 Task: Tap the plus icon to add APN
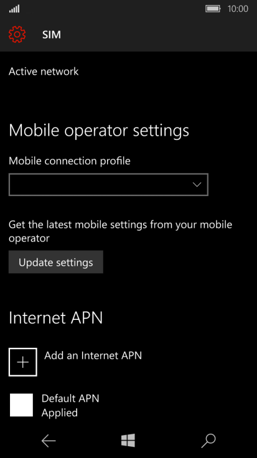coord(23,362)
